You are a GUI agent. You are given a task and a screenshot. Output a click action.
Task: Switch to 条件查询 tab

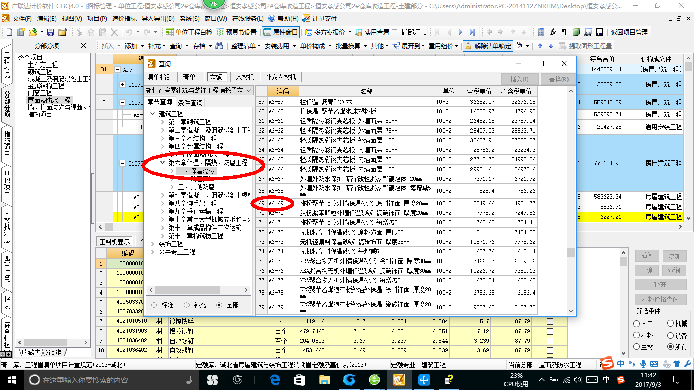(x=190, y=103)
